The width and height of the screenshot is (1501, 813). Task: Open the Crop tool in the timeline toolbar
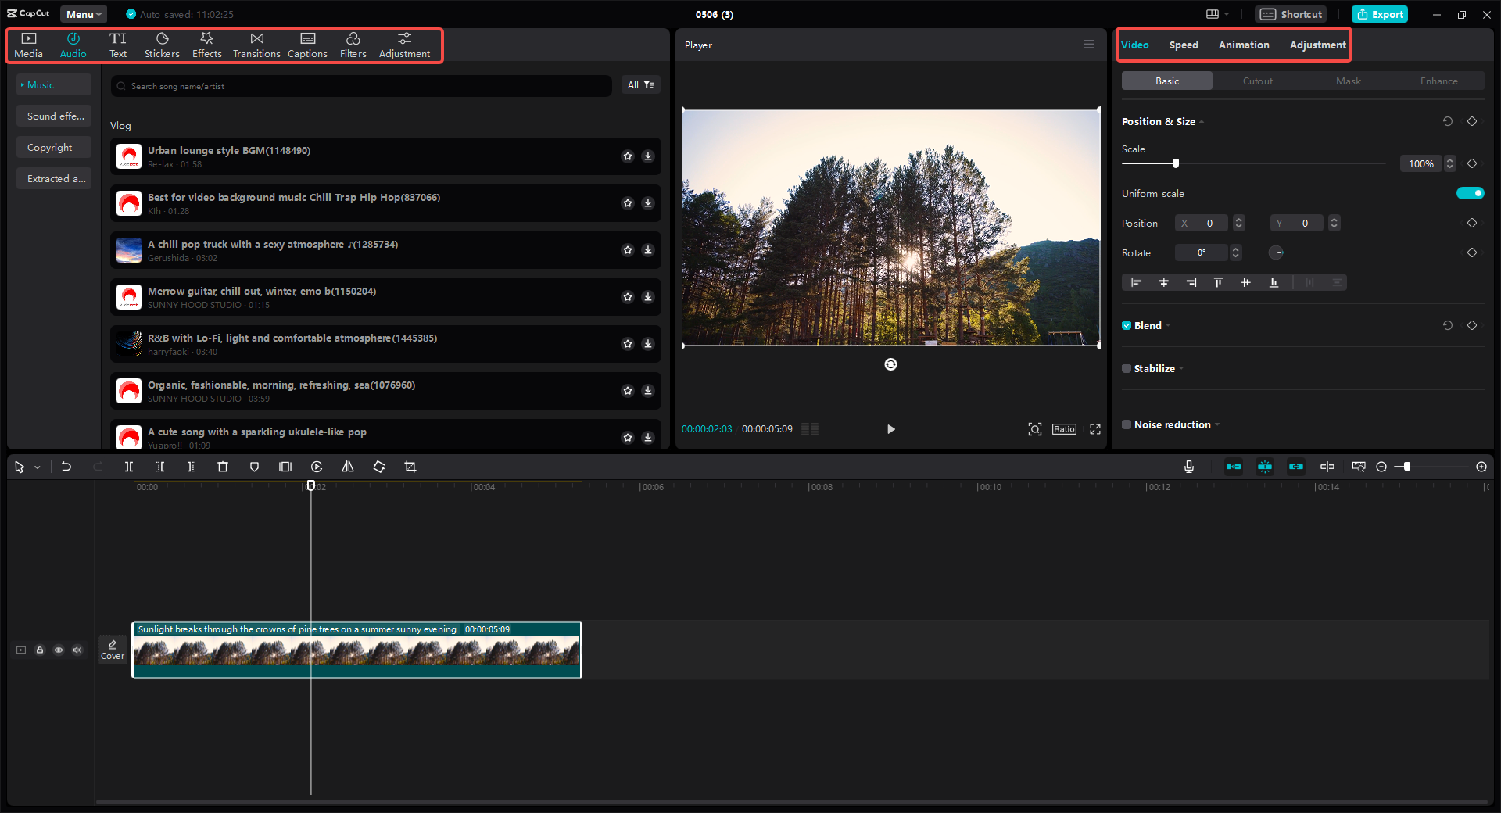[410, 467]
